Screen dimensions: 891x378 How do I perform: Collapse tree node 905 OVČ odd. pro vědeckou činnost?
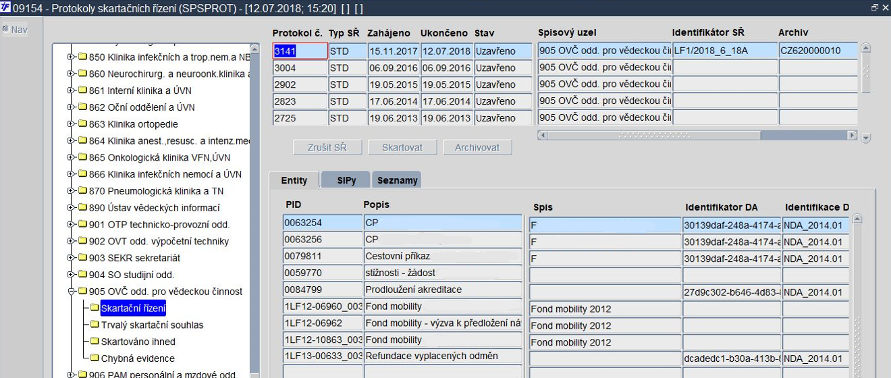pos(71,292)
